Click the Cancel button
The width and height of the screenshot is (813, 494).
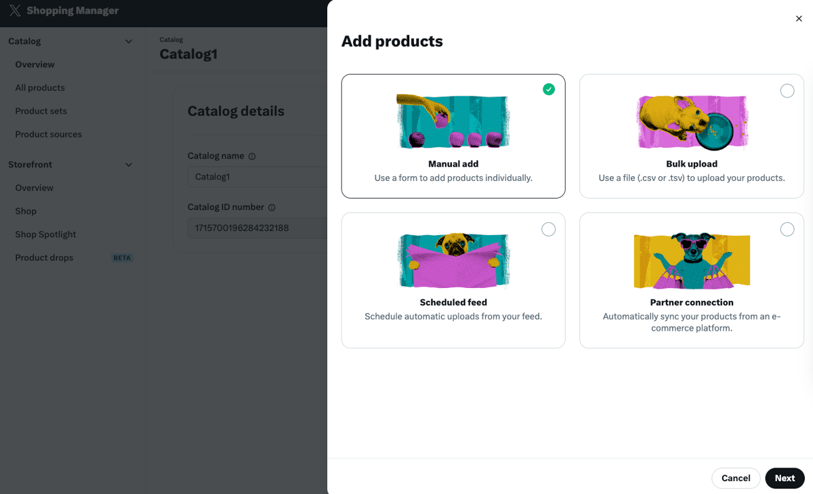click(x=736, y=478)
